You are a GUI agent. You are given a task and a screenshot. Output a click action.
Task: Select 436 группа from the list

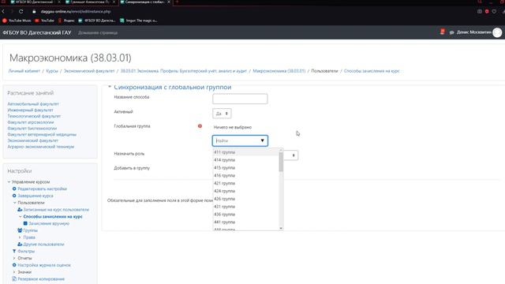245,214
